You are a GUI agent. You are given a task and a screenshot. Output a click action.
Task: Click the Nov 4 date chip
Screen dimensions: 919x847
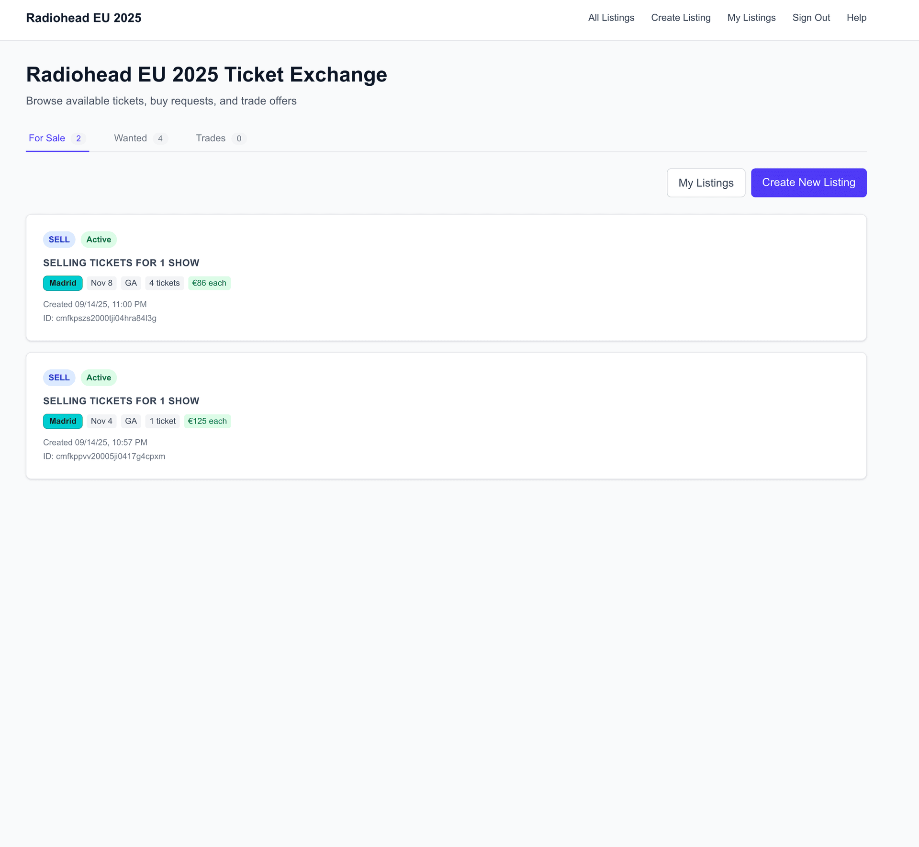[101, 421]
